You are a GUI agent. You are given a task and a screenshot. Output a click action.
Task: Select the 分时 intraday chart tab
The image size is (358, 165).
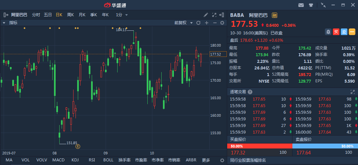pyautogui.click(x=36, y=15)
